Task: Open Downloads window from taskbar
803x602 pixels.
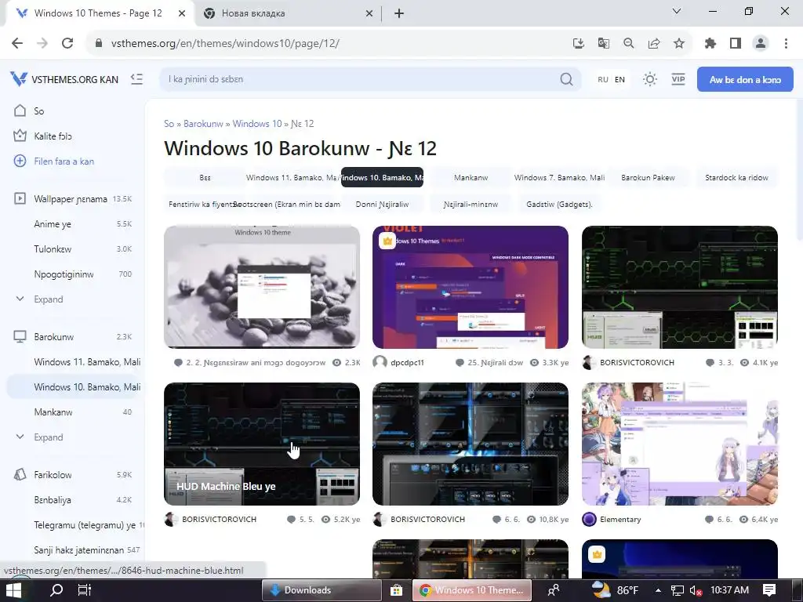Action: tap(322, 590)
